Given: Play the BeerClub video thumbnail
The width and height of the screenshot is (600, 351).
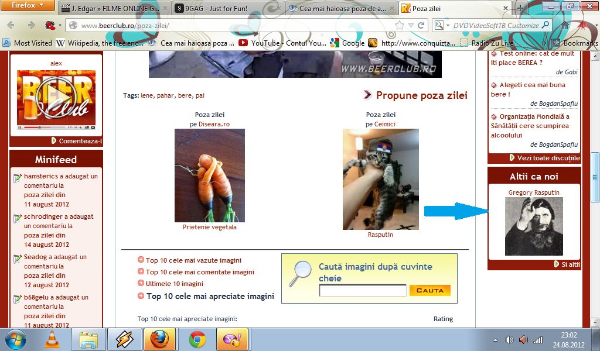Looking at the screenshot, I should [56, 97].
